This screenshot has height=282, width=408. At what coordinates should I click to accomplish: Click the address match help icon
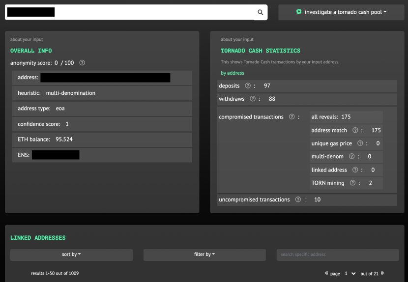coord(355,130)
